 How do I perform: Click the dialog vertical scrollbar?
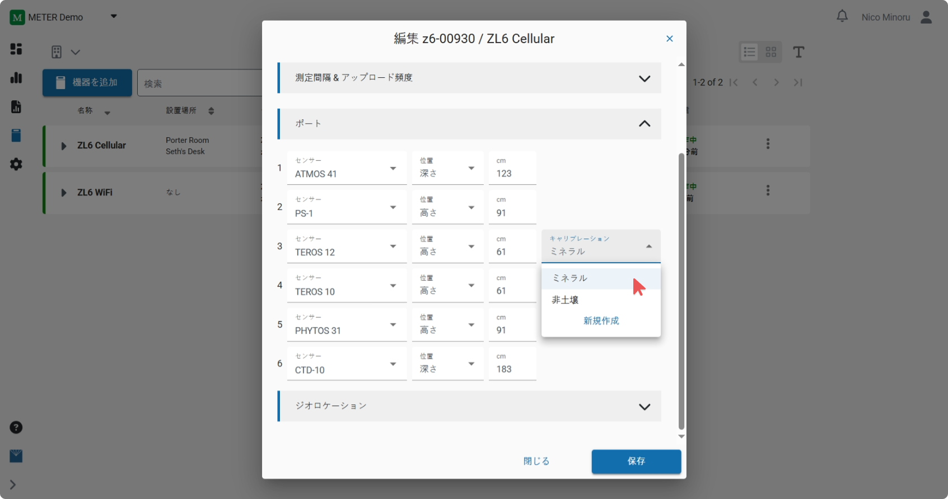tap(681, 291)
